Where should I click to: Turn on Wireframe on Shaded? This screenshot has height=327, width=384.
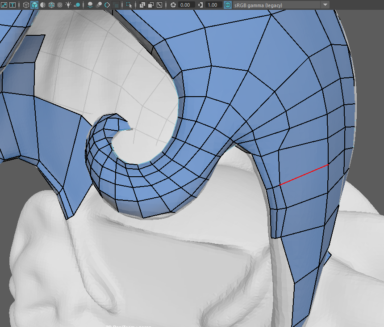(51, 5)
